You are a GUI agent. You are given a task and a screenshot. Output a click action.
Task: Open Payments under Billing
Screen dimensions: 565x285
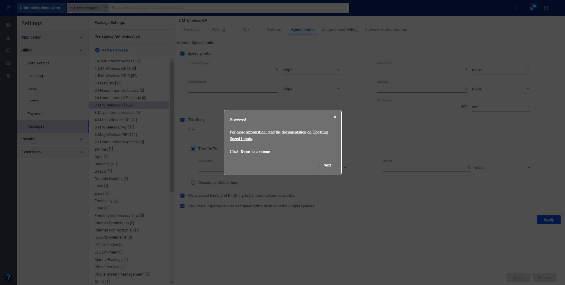(x=36, y=114)
